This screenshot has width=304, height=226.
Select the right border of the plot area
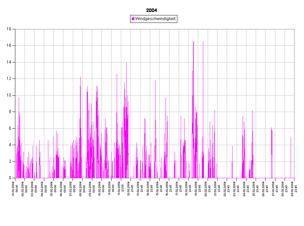click(x=294, y=102)
